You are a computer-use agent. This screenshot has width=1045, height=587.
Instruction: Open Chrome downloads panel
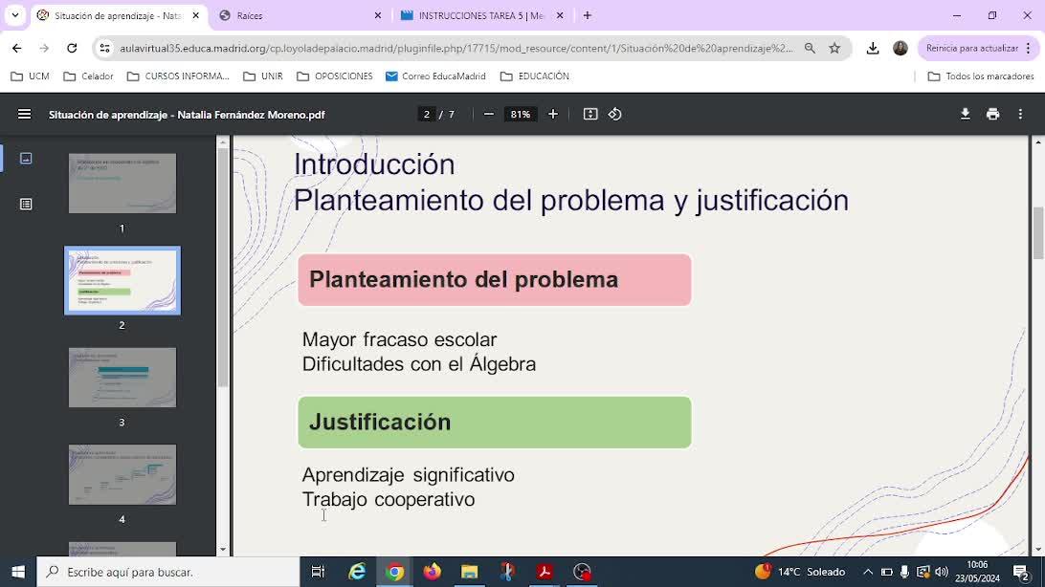(873, 48)
